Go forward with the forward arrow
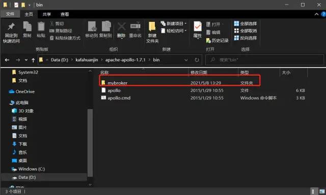This screenshot has width=326, height=195. (18, 60)
